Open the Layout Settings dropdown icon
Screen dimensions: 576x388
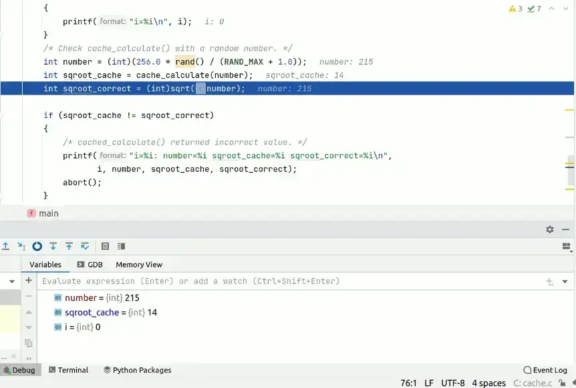click(567, 247)
